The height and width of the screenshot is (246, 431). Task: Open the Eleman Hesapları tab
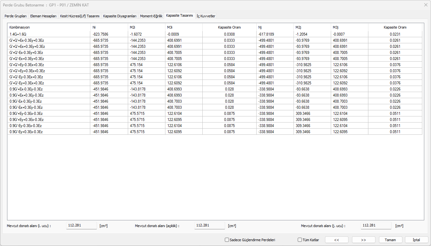pyautogui.click(x=43, y=16)
